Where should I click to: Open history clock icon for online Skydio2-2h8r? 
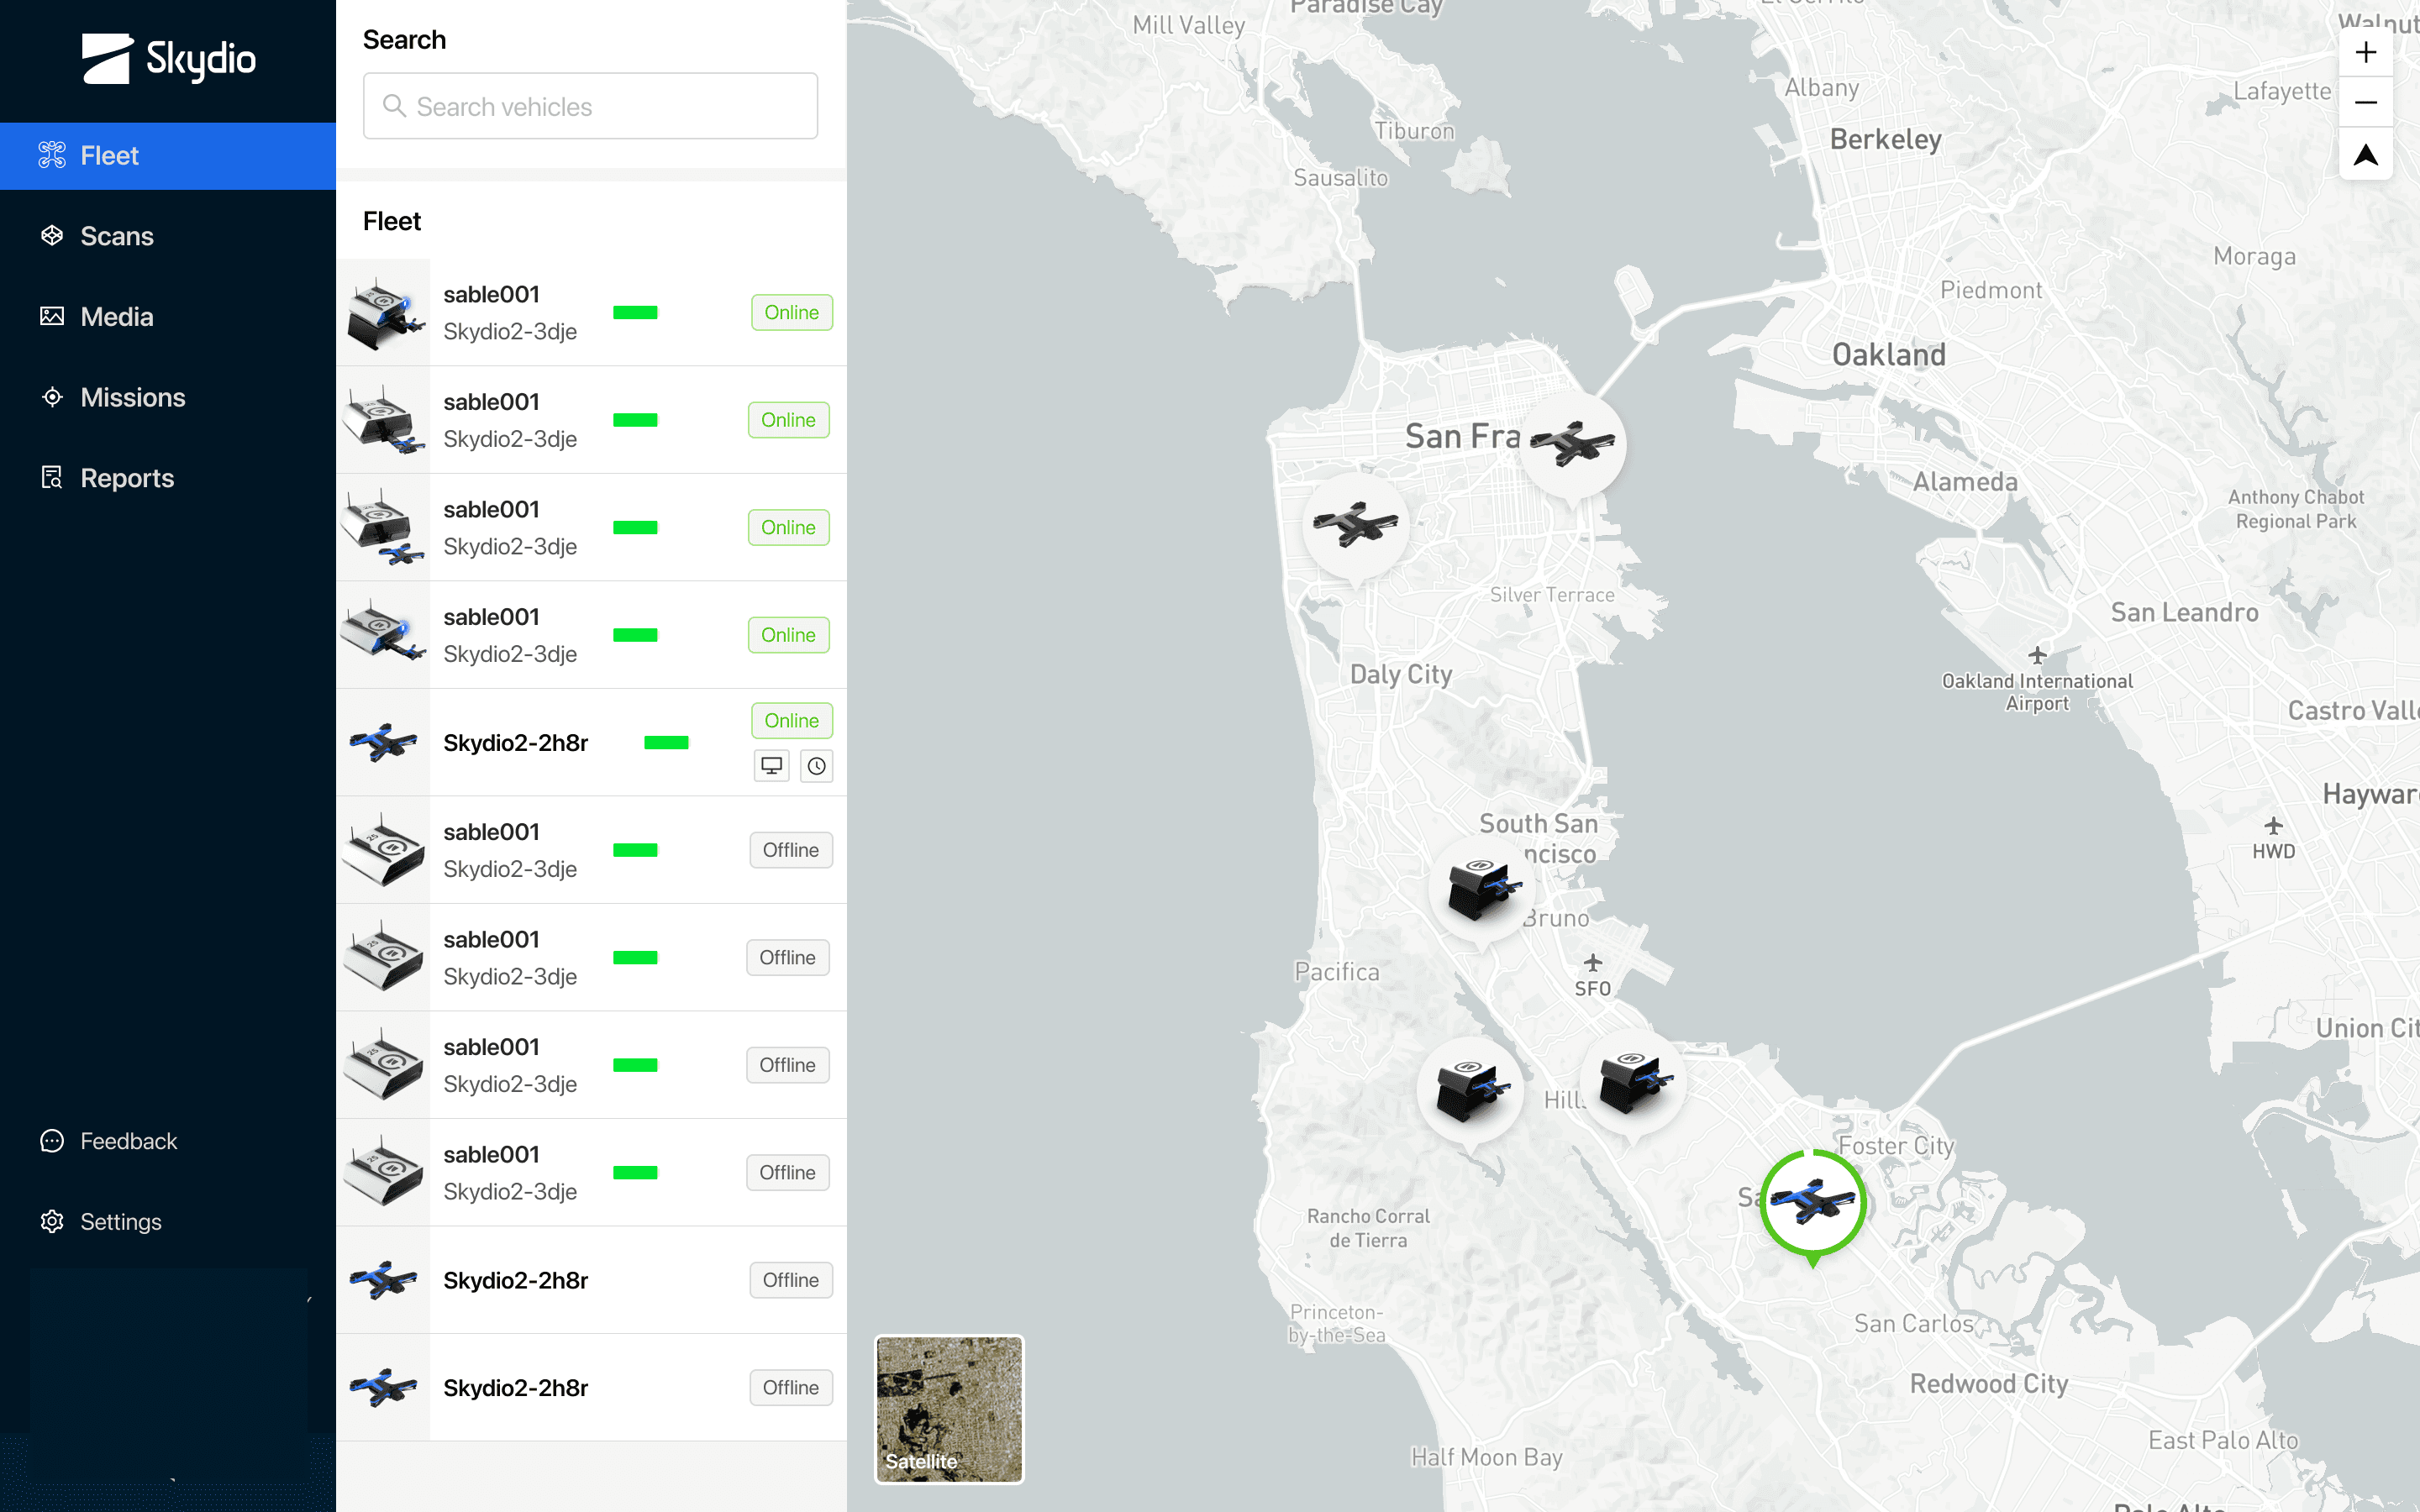817,766
